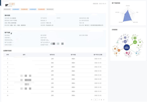Click the 个人客户 customer type tag
The height and width of the screenshot is (102, 147).
[x=12, y=4]
